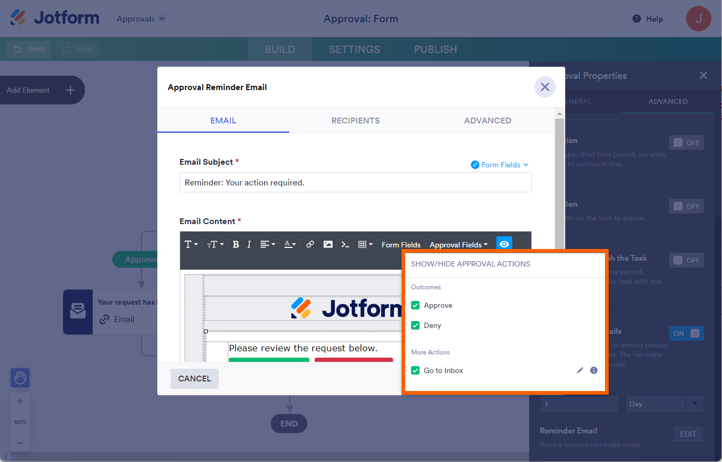Zoom out on the workflow canvas
Screen dimensions: 722x462
[20, 442]
